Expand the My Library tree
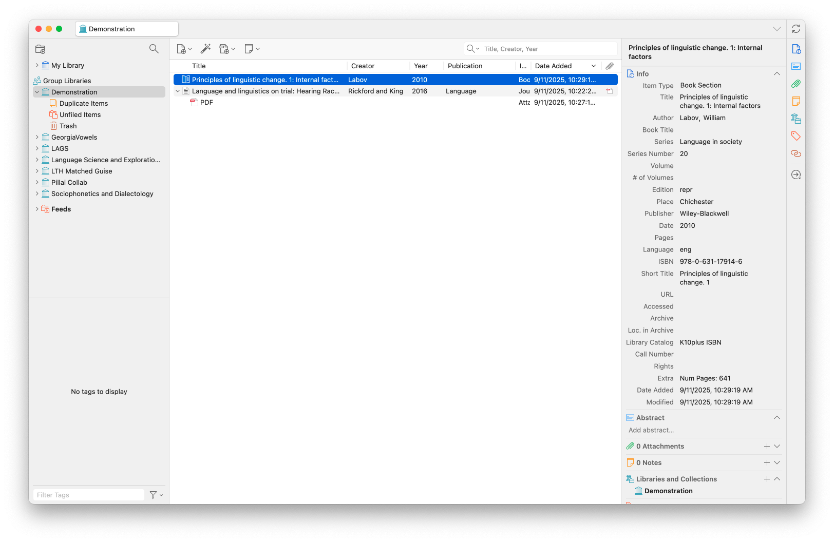 [37, 65]
